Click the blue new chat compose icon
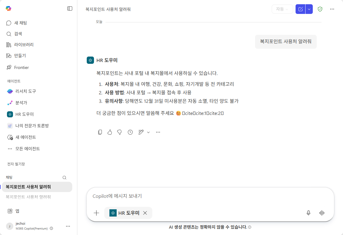This screenshot has width=343, height=235. coord(300,9)
